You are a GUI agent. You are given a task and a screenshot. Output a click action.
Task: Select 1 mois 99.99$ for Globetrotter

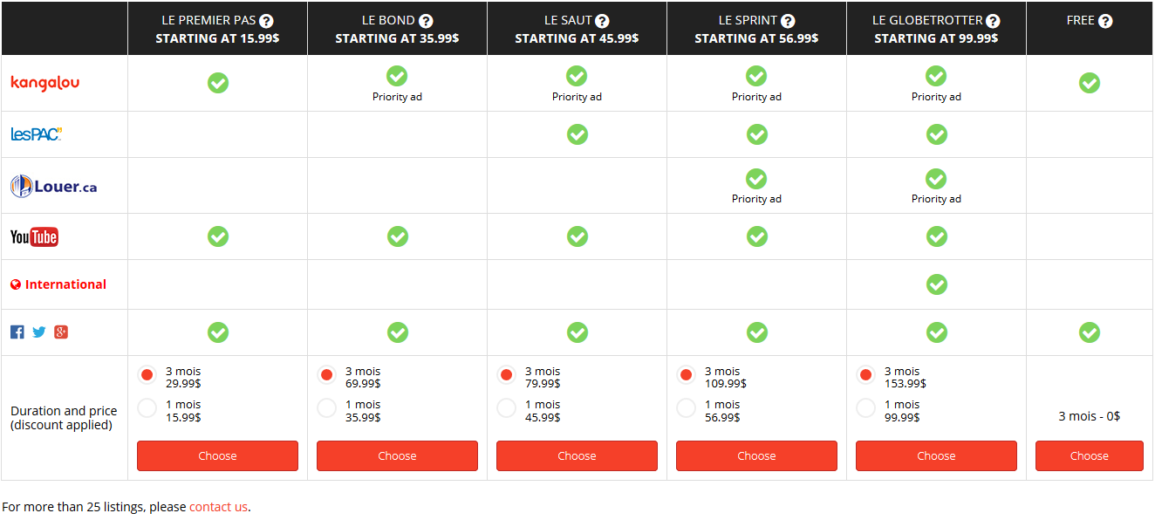[866, 408]
